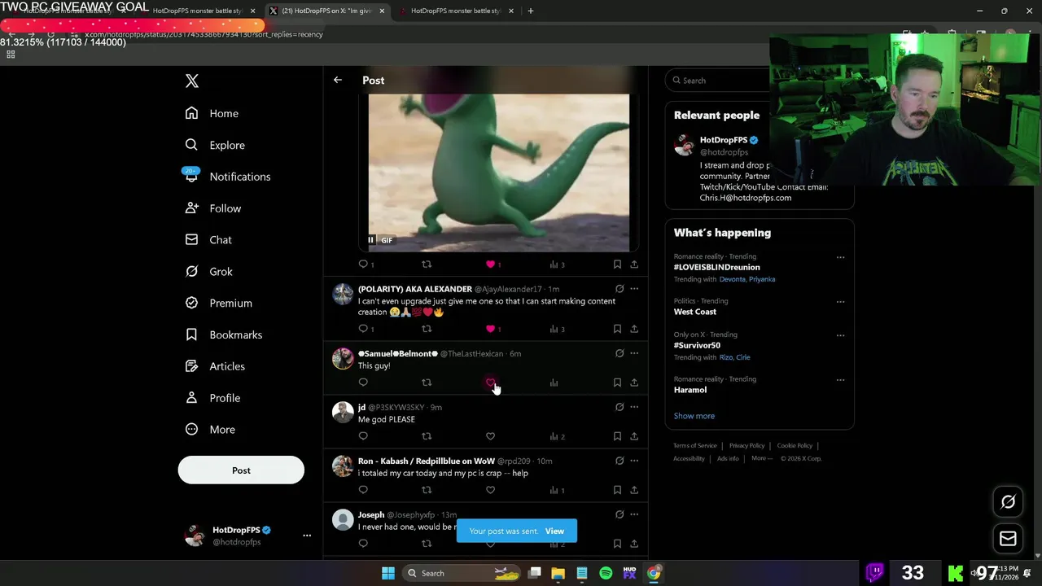Ask Grok about POLARITY's reply
The height and width of the screenshot is (586, 1042).
coord(620,289)
